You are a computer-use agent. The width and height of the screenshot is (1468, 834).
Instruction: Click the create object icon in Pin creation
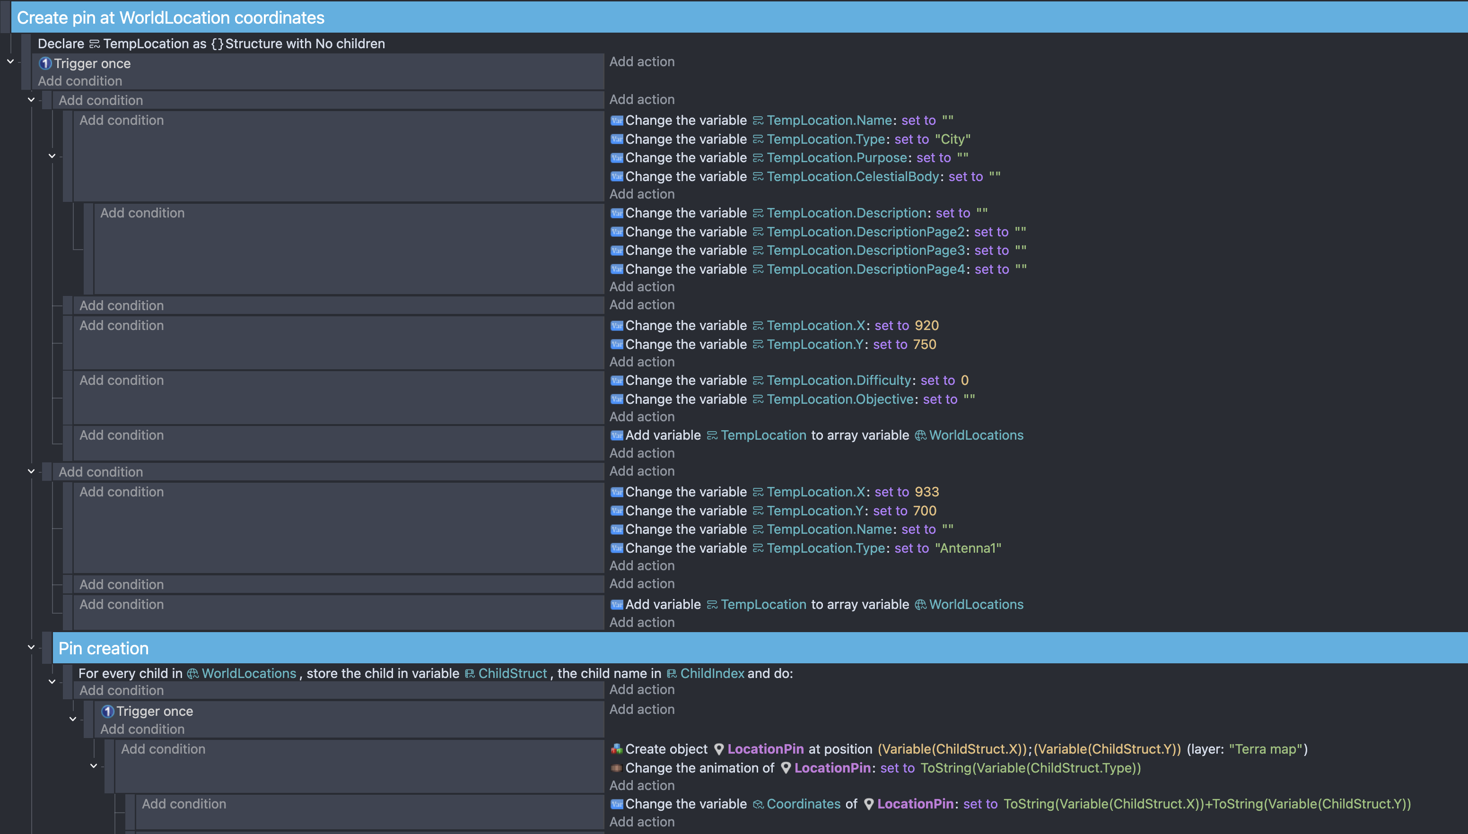point(617,748)
